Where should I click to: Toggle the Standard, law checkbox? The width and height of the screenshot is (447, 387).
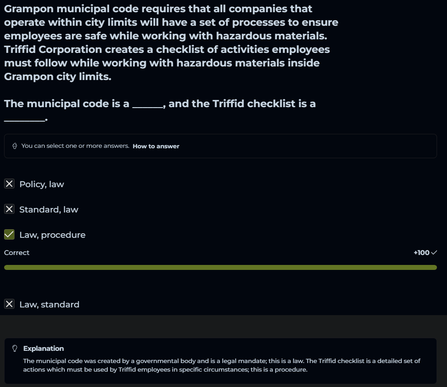pos(9,209)
